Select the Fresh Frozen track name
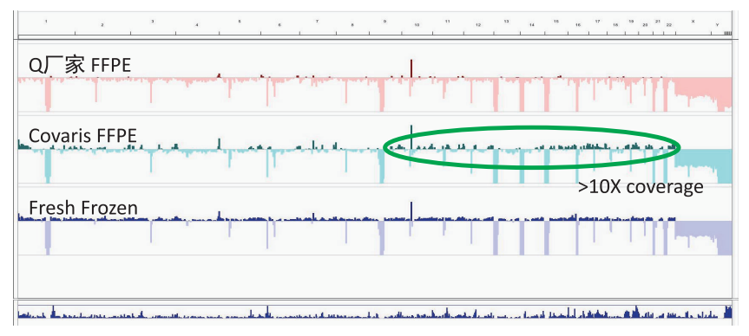 83,208
